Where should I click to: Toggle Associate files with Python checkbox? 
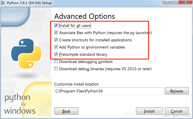[56, 33]
